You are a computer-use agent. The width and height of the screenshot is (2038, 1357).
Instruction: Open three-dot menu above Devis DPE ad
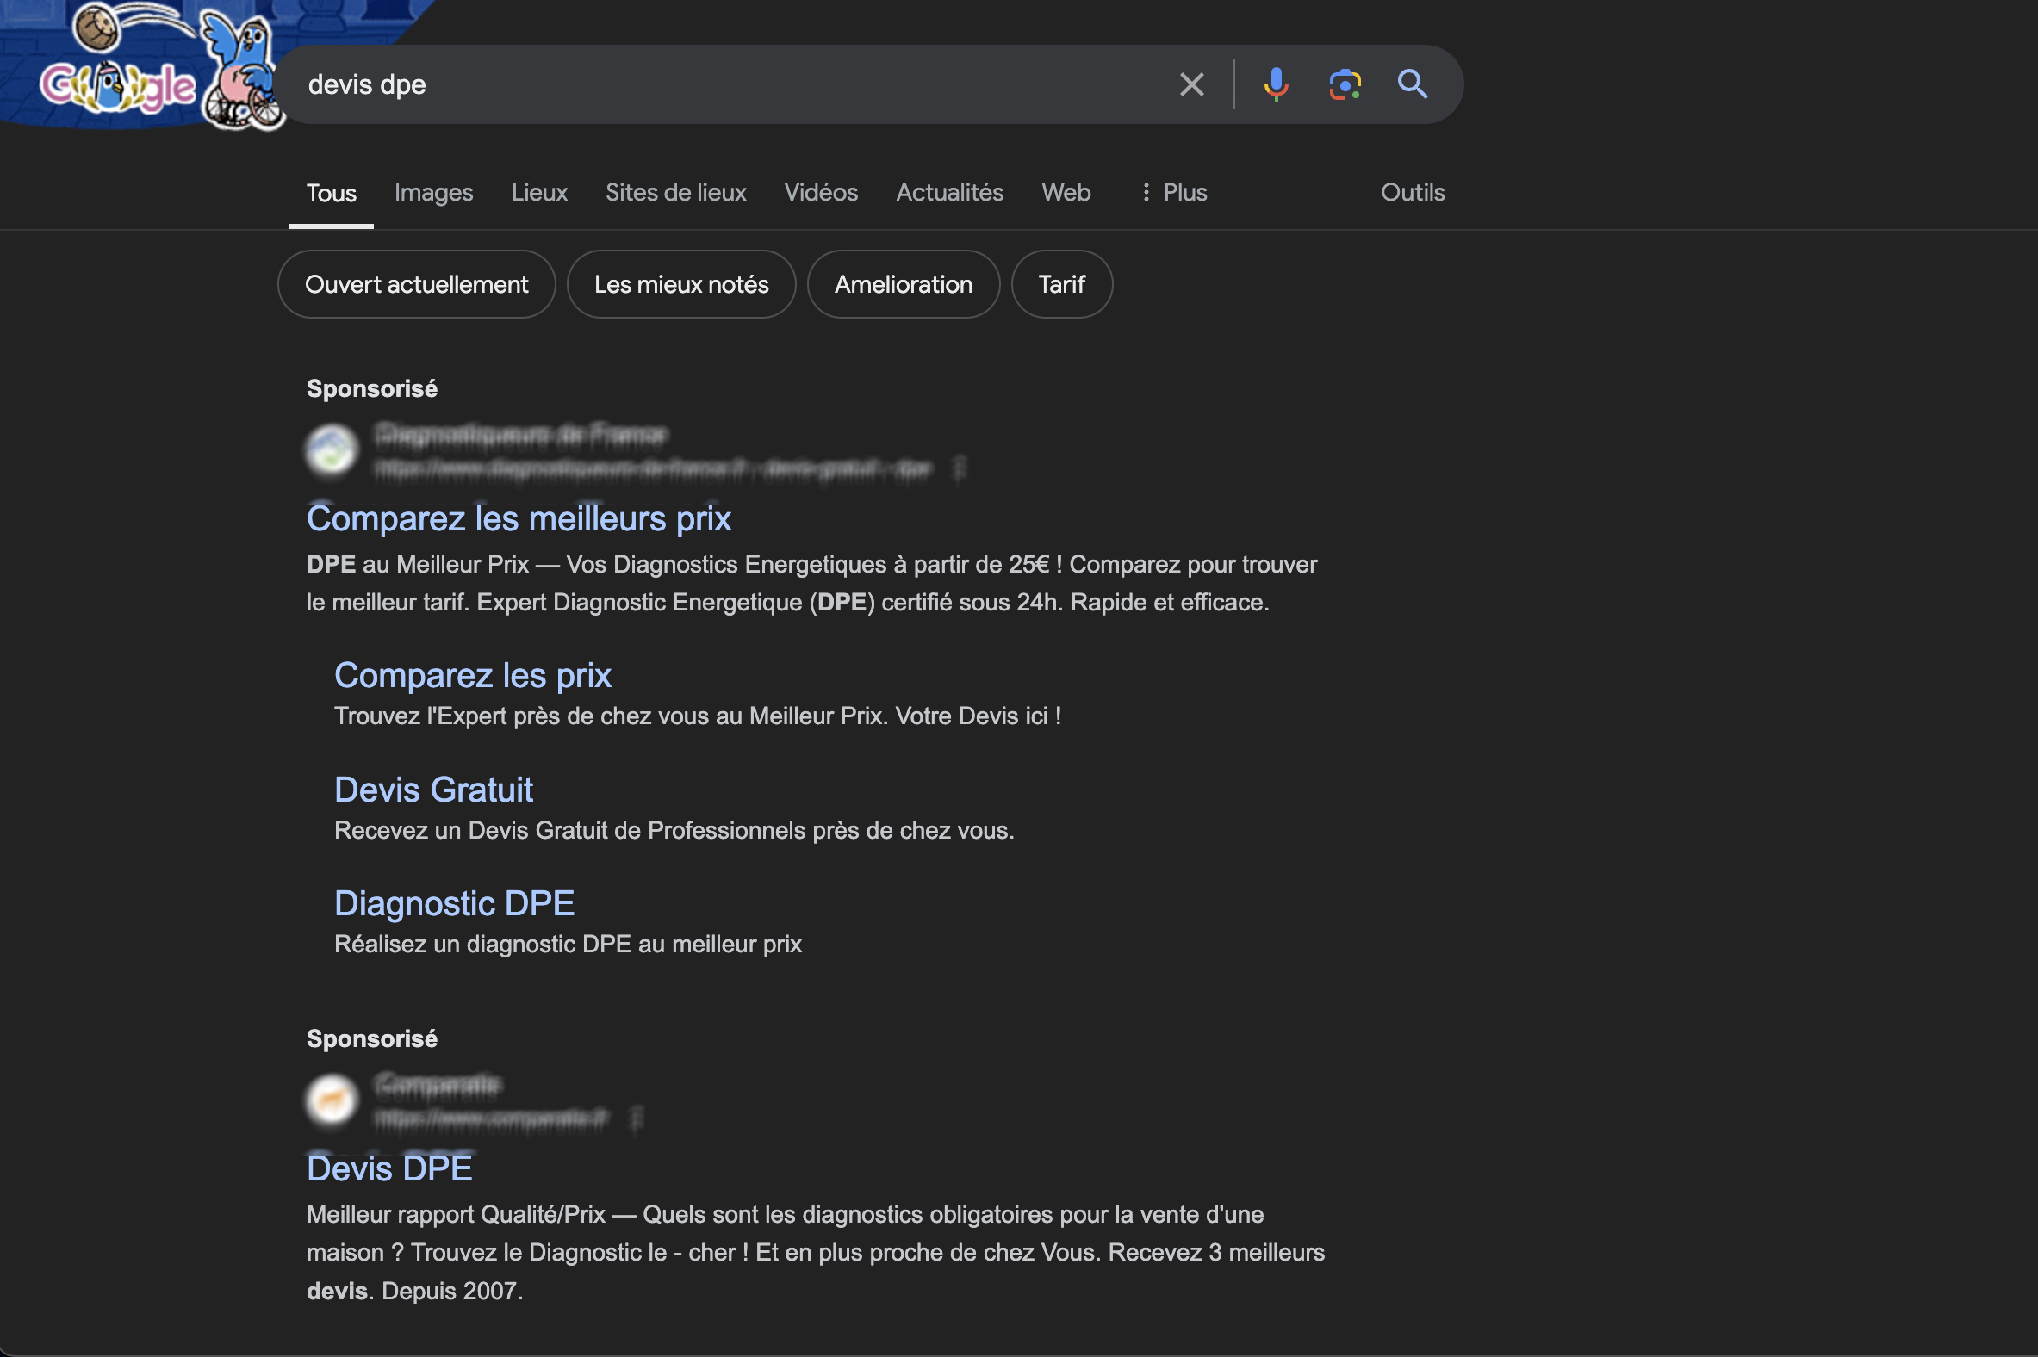point(637,1118)
